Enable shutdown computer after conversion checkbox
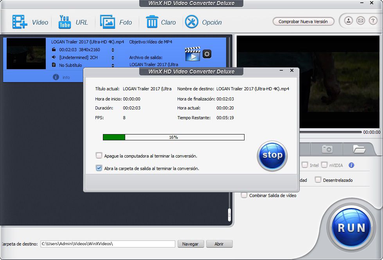This screenshot has height=260, width=383. tap(99, 156)
